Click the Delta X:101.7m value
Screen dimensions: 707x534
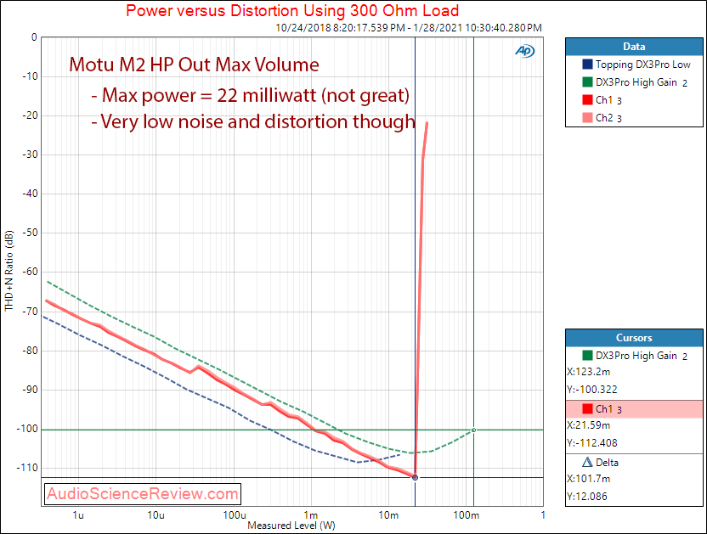588,479
